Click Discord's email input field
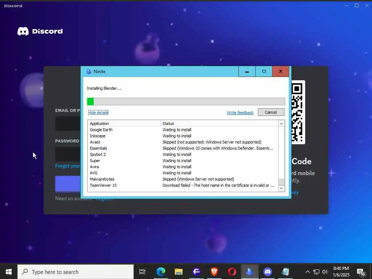 click(68, 124)
